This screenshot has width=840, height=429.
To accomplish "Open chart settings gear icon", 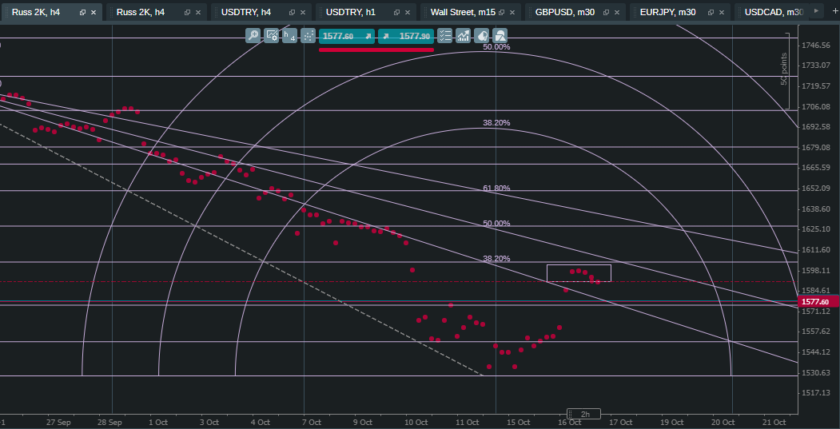I will point(272,36).
